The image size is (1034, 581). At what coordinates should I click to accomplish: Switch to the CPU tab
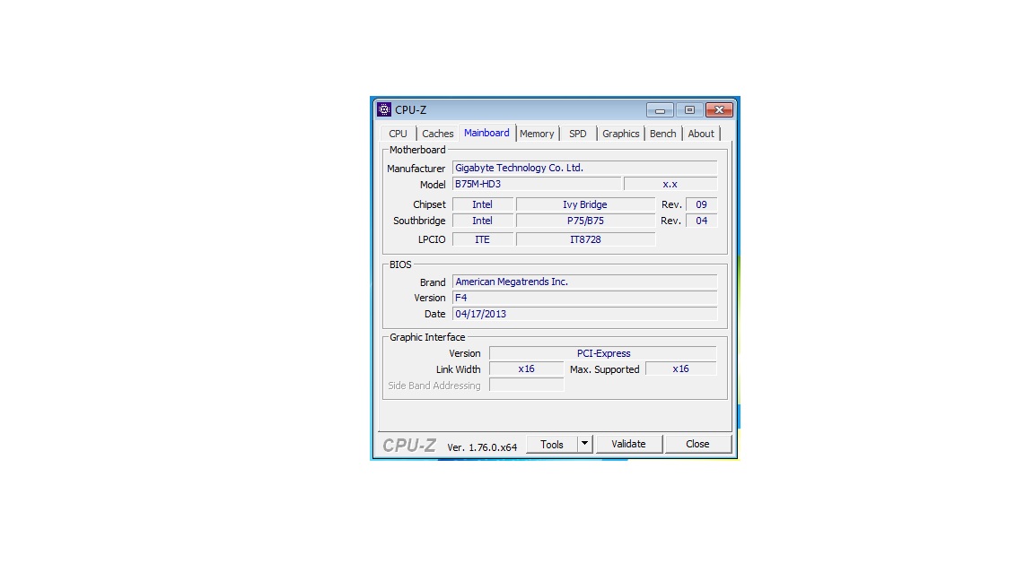coord(398,134)
